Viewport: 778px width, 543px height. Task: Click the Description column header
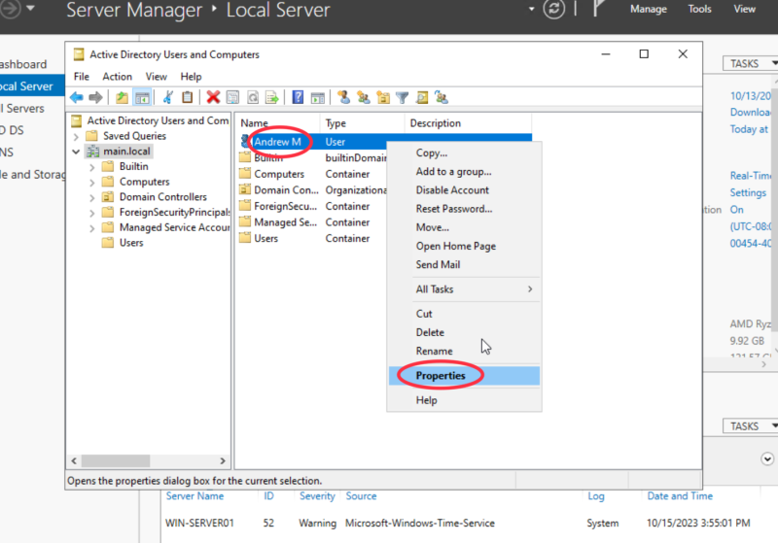435,123
